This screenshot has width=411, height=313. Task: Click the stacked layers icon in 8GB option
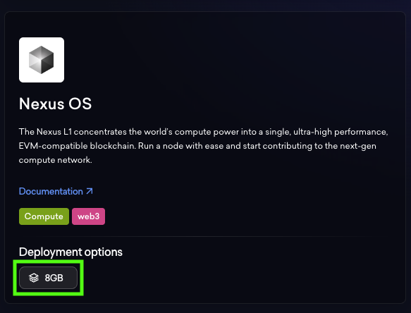[34, 278]
